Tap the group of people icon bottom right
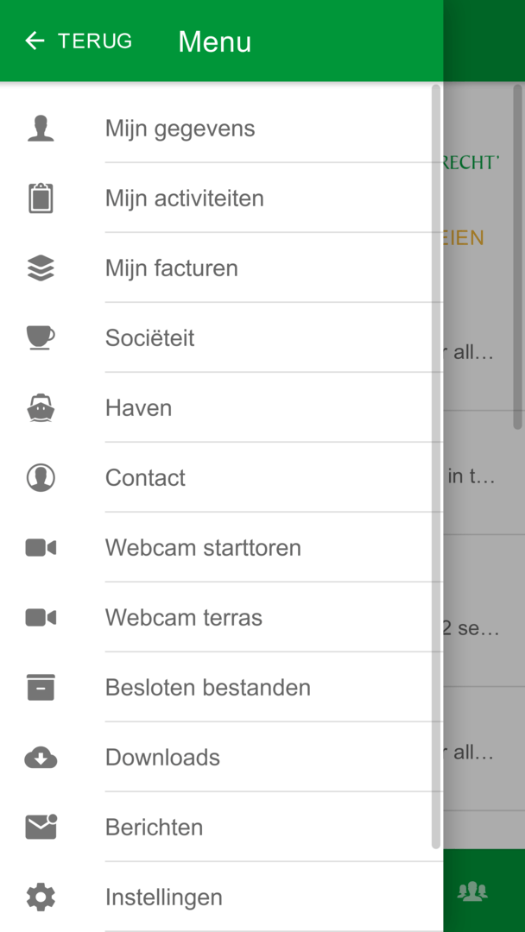The height and width of the screenshot is (932, 525). (472, 890)
